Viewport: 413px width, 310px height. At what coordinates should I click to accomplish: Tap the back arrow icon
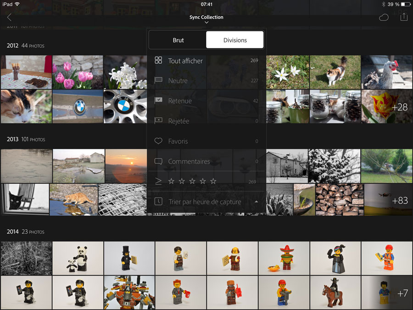point(9,17)
